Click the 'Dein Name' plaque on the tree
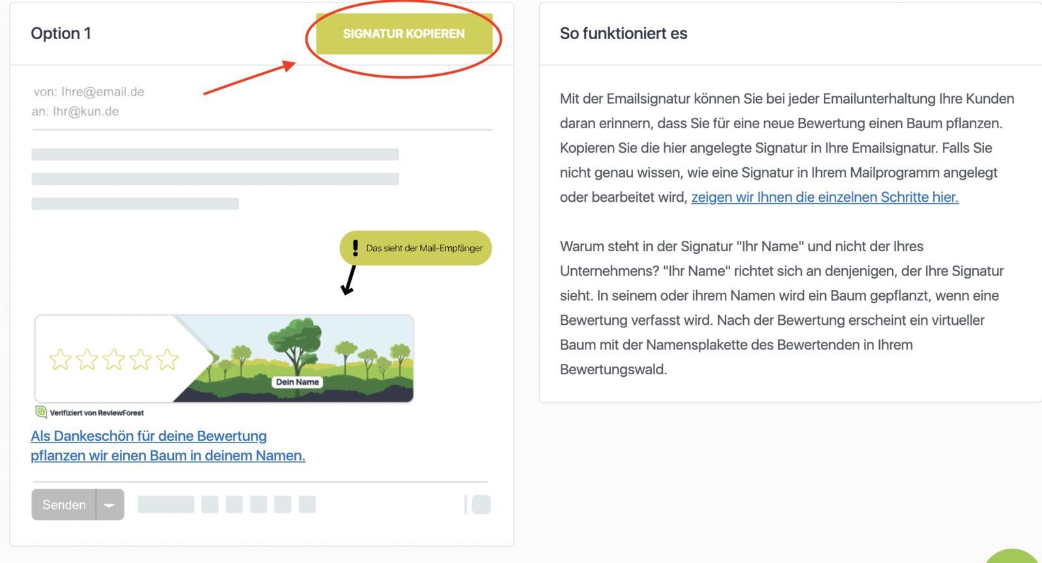This screenshot has width=1042, height=563. 297,382
